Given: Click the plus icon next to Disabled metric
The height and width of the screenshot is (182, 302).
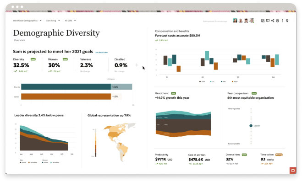Looking at the screenshot, I should (x=137, y=65).
